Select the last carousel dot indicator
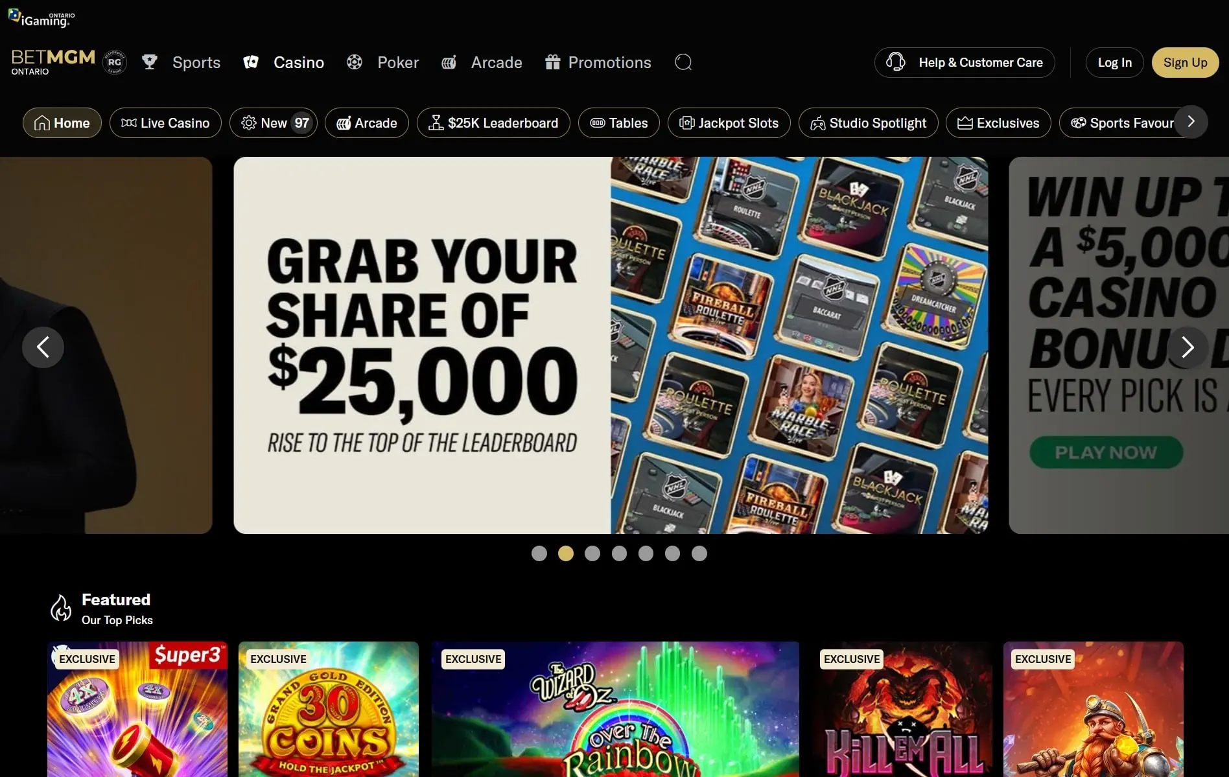Viewport: 1229px width, 777px height. (x=699, y=553)
